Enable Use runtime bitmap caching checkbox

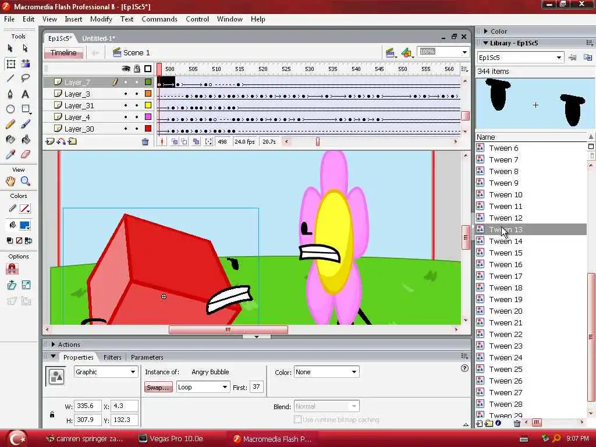point(297,420)
